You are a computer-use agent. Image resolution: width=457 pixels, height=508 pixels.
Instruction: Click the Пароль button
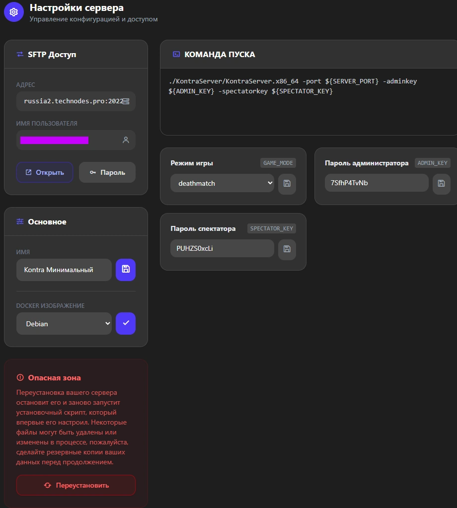(x=107, y=172)
